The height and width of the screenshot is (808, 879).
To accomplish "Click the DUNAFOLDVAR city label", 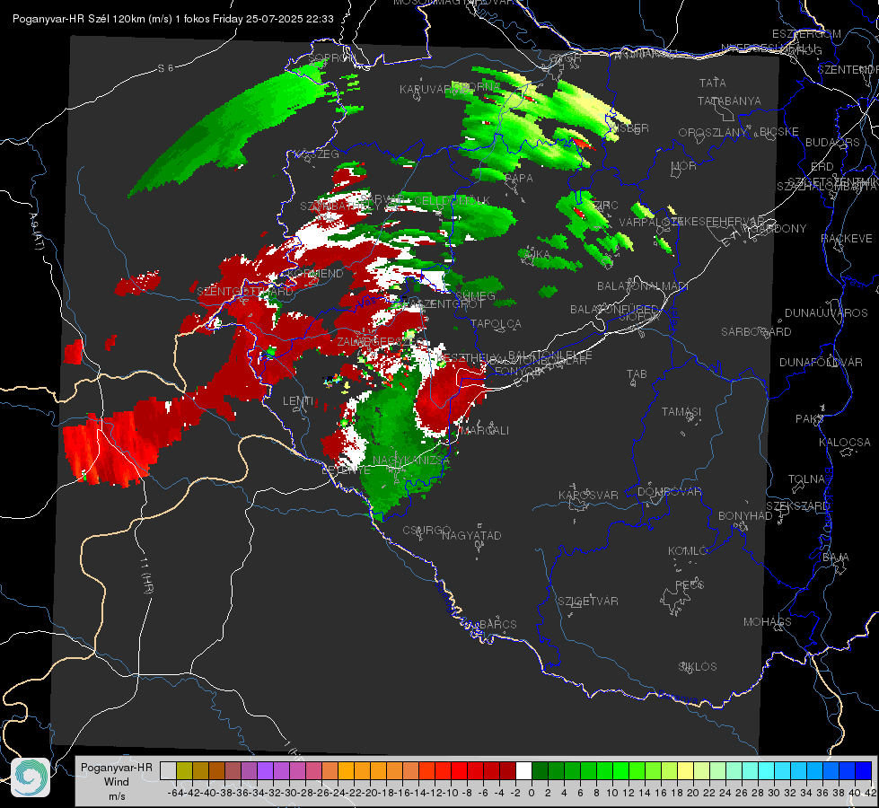I will click(x=821, y=362).
